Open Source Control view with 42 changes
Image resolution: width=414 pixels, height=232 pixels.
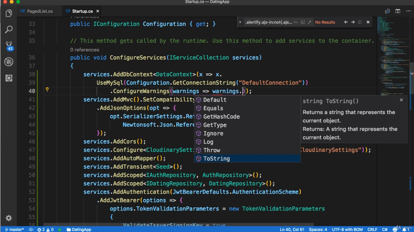pyautogui.click(x=9, y=45)
